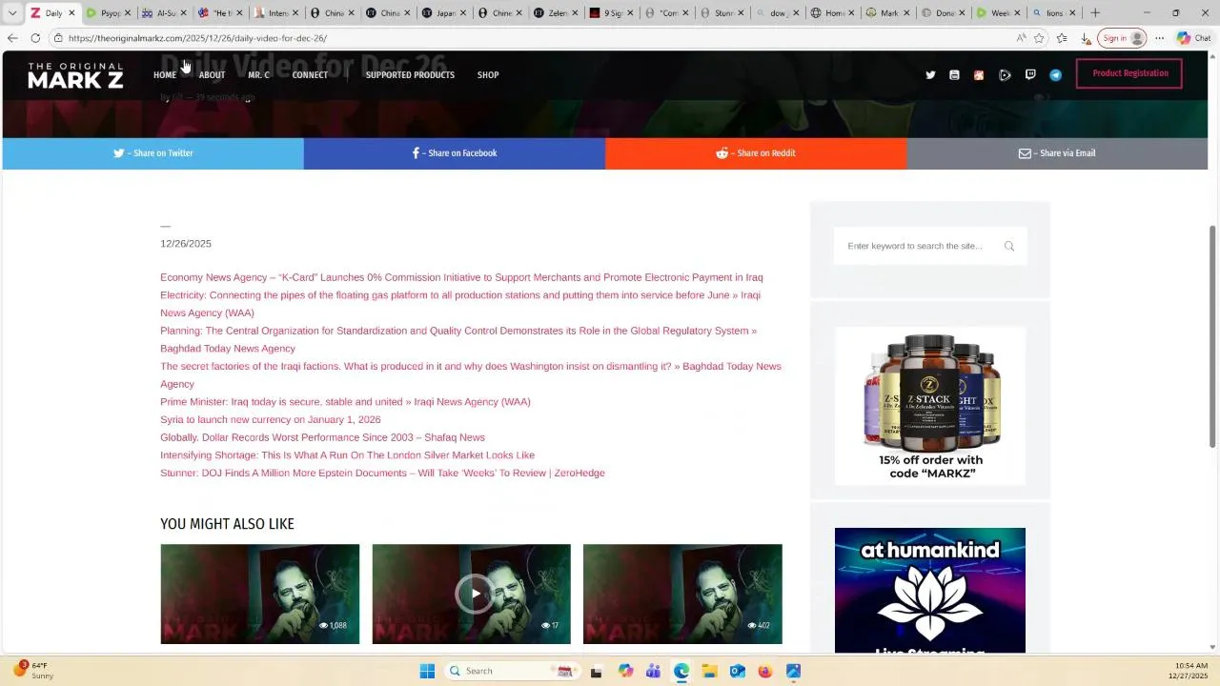The height and width of the screenshot is (686, 1220).
Task: Click Share on Reddit button
Action: click(756, 153)
